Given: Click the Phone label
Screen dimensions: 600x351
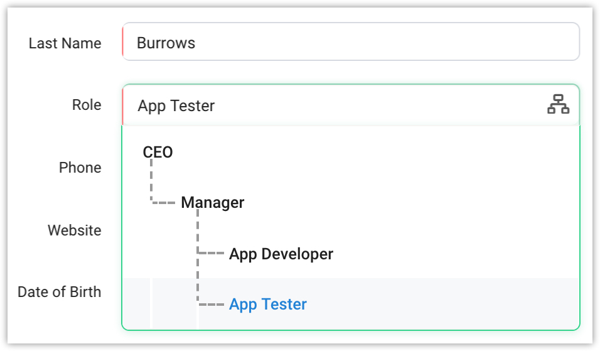Looking at the screenshot, I should coord(80,168).
